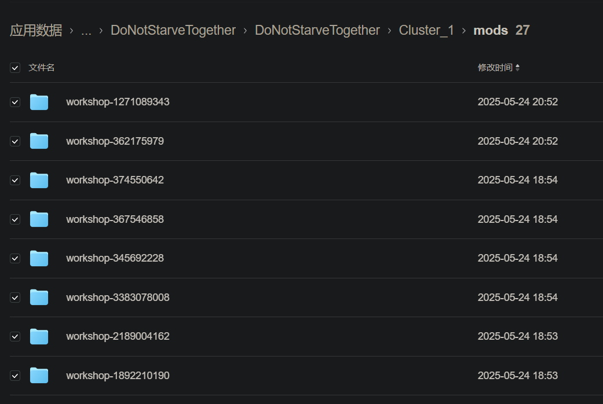This screenshot has width=603, height=404.
Task: Click the 2025-05-24 18:53 date of workshop-1892210190
Action: coord(518,376)
